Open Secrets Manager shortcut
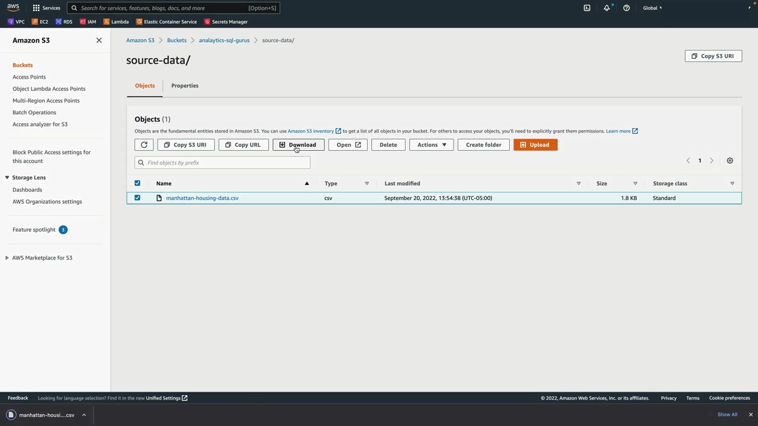Image resolution: width=758 pixels, height=426 pixels. coord(226,22)
